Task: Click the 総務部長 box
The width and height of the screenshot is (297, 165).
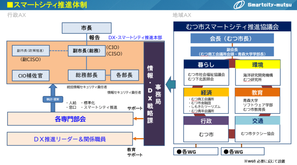Action: pyautogui.click(x=86, y=75)
